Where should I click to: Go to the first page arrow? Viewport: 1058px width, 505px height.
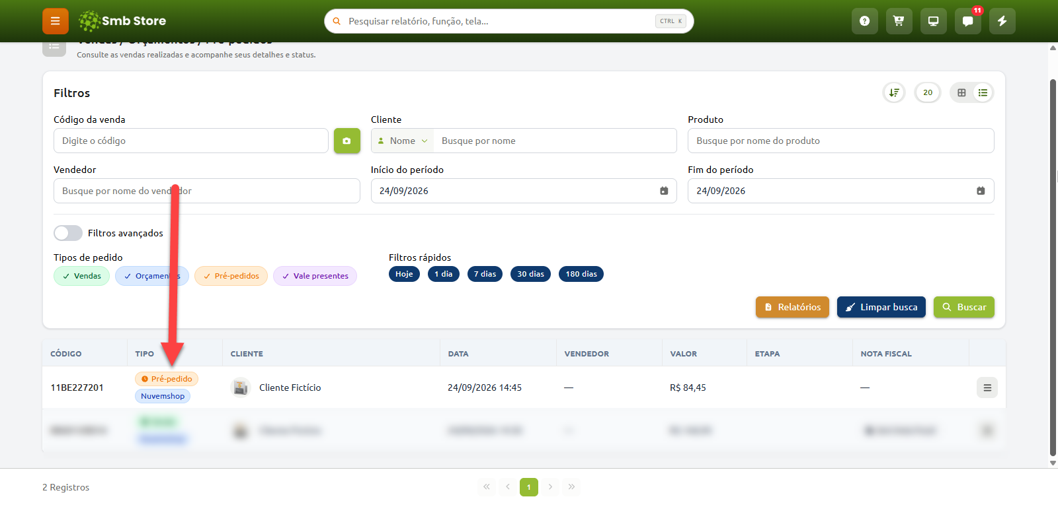[x=487, y=487]
